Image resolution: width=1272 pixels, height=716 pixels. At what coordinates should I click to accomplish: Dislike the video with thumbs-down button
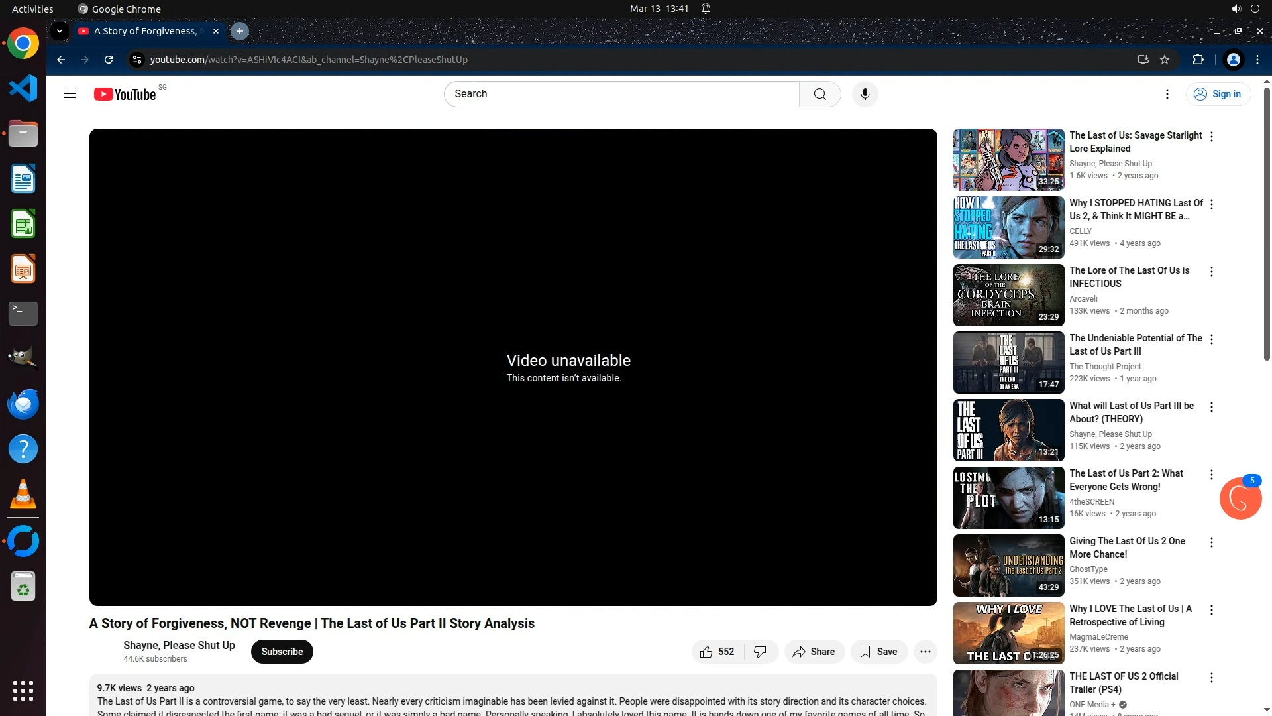point(761,652)
